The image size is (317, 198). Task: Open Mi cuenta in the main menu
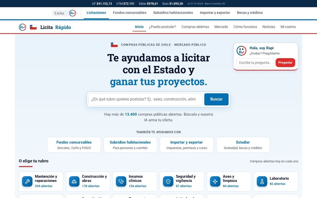[x=288, y=27]
